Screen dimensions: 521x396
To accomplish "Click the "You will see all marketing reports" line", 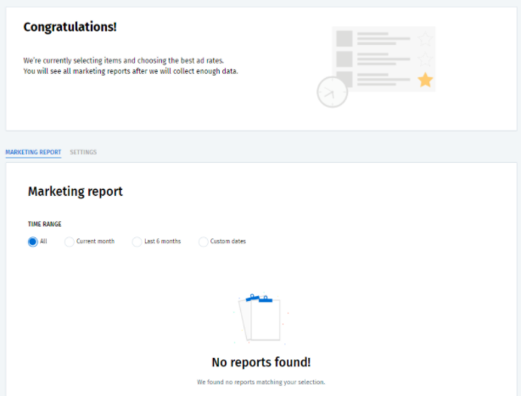I will (x=131, y=71).
